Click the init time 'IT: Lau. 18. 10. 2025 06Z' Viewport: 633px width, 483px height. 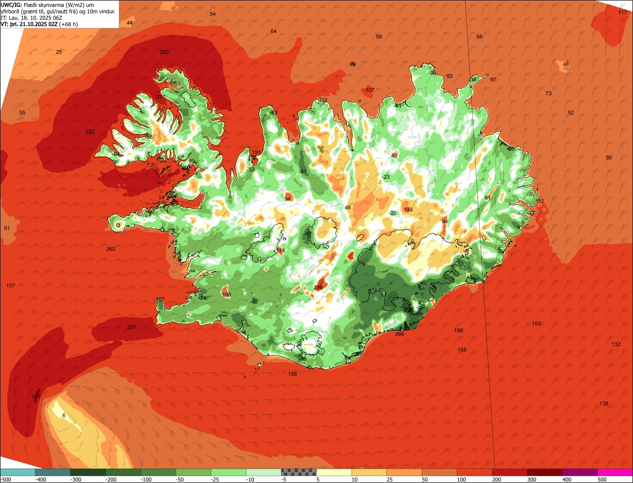coord(31,18)
